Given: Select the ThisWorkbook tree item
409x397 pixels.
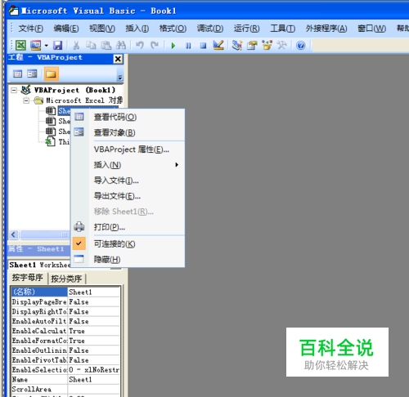Looking at the screenshot, I should (x=64, y=142).
